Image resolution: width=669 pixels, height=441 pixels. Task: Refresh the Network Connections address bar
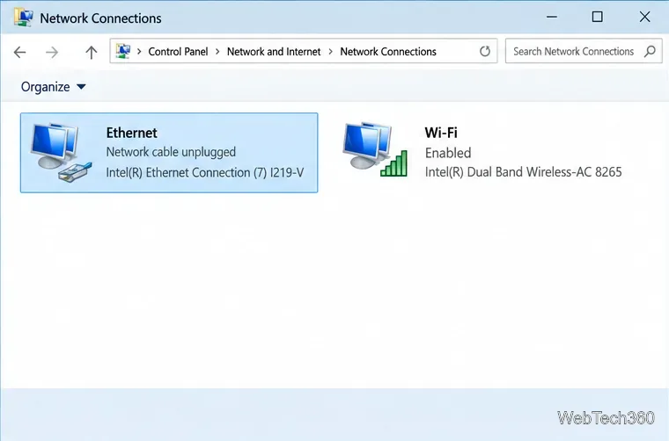pyautogui.click(x=485, y=52)
